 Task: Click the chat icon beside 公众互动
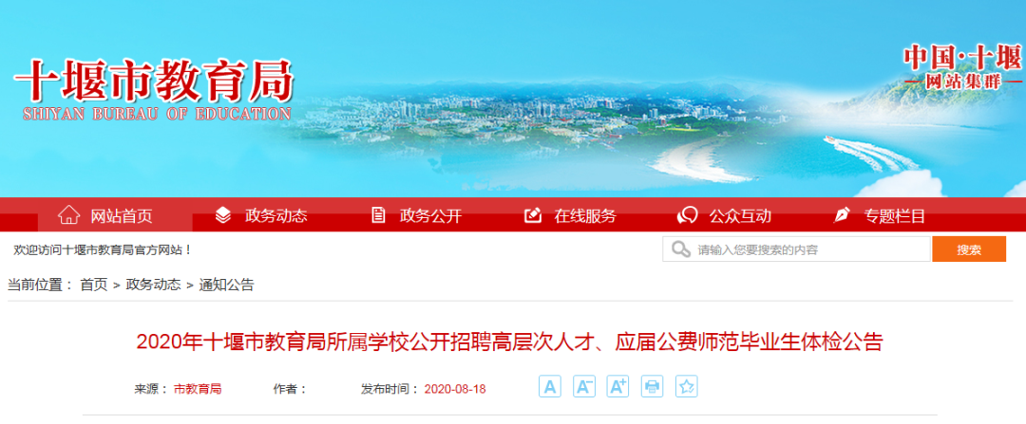(687, 215)
